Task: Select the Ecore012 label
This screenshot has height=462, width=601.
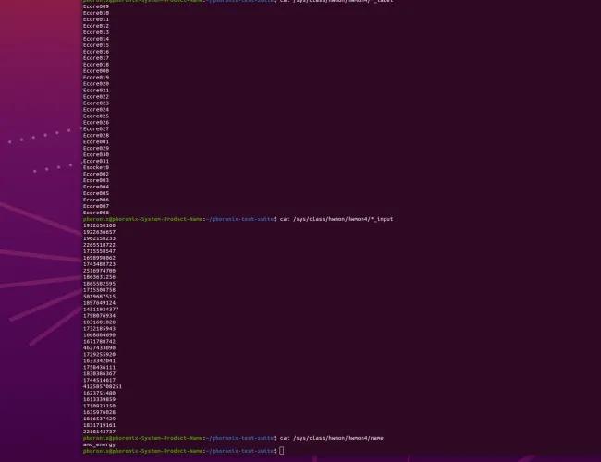Action: coord(96,26)
